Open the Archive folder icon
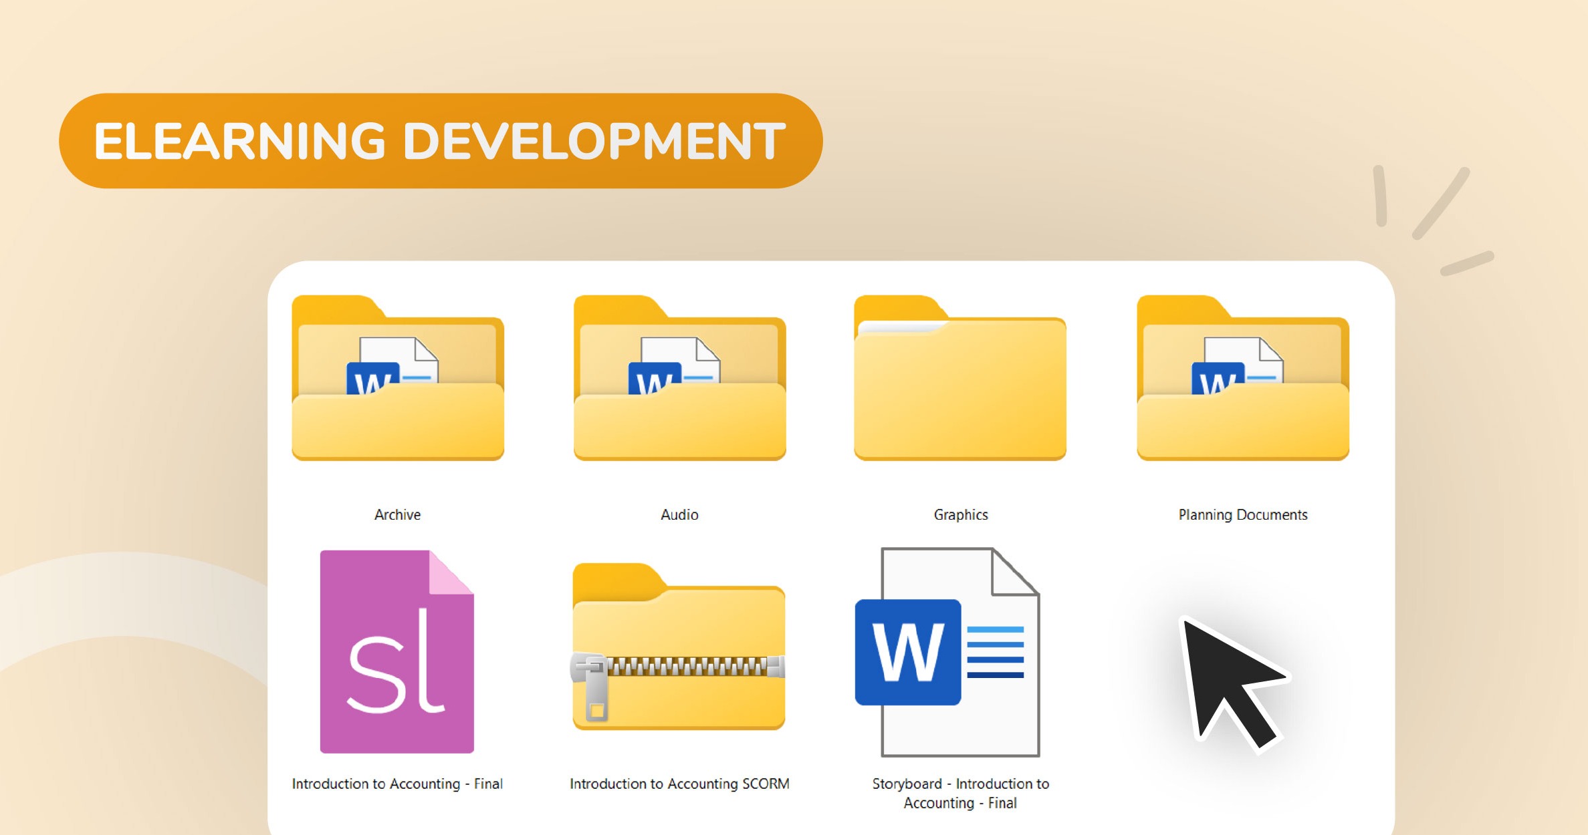The image size is (1588, 835). click(x=398, y=377)
